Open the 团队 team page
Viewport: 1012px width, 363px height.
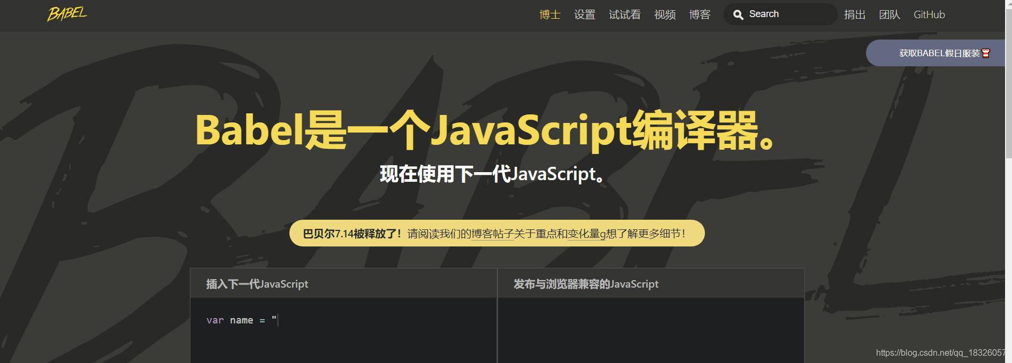coord(890,14)
